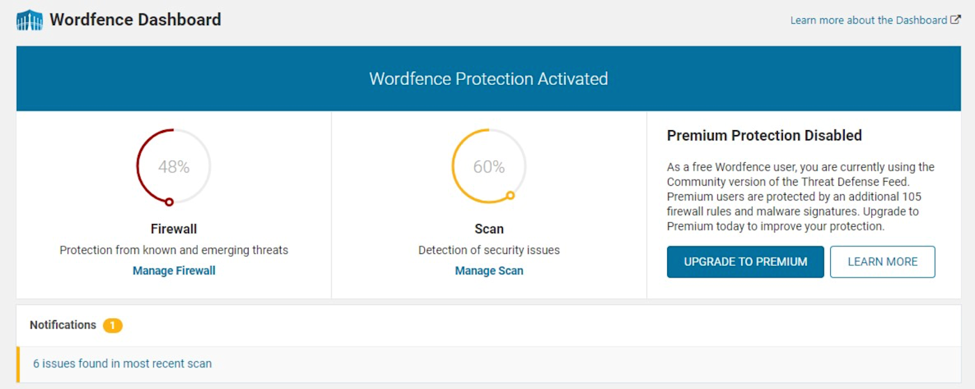Click the Scan 60% status circle
The image size is (975, 389).
[x=489, y=166]
